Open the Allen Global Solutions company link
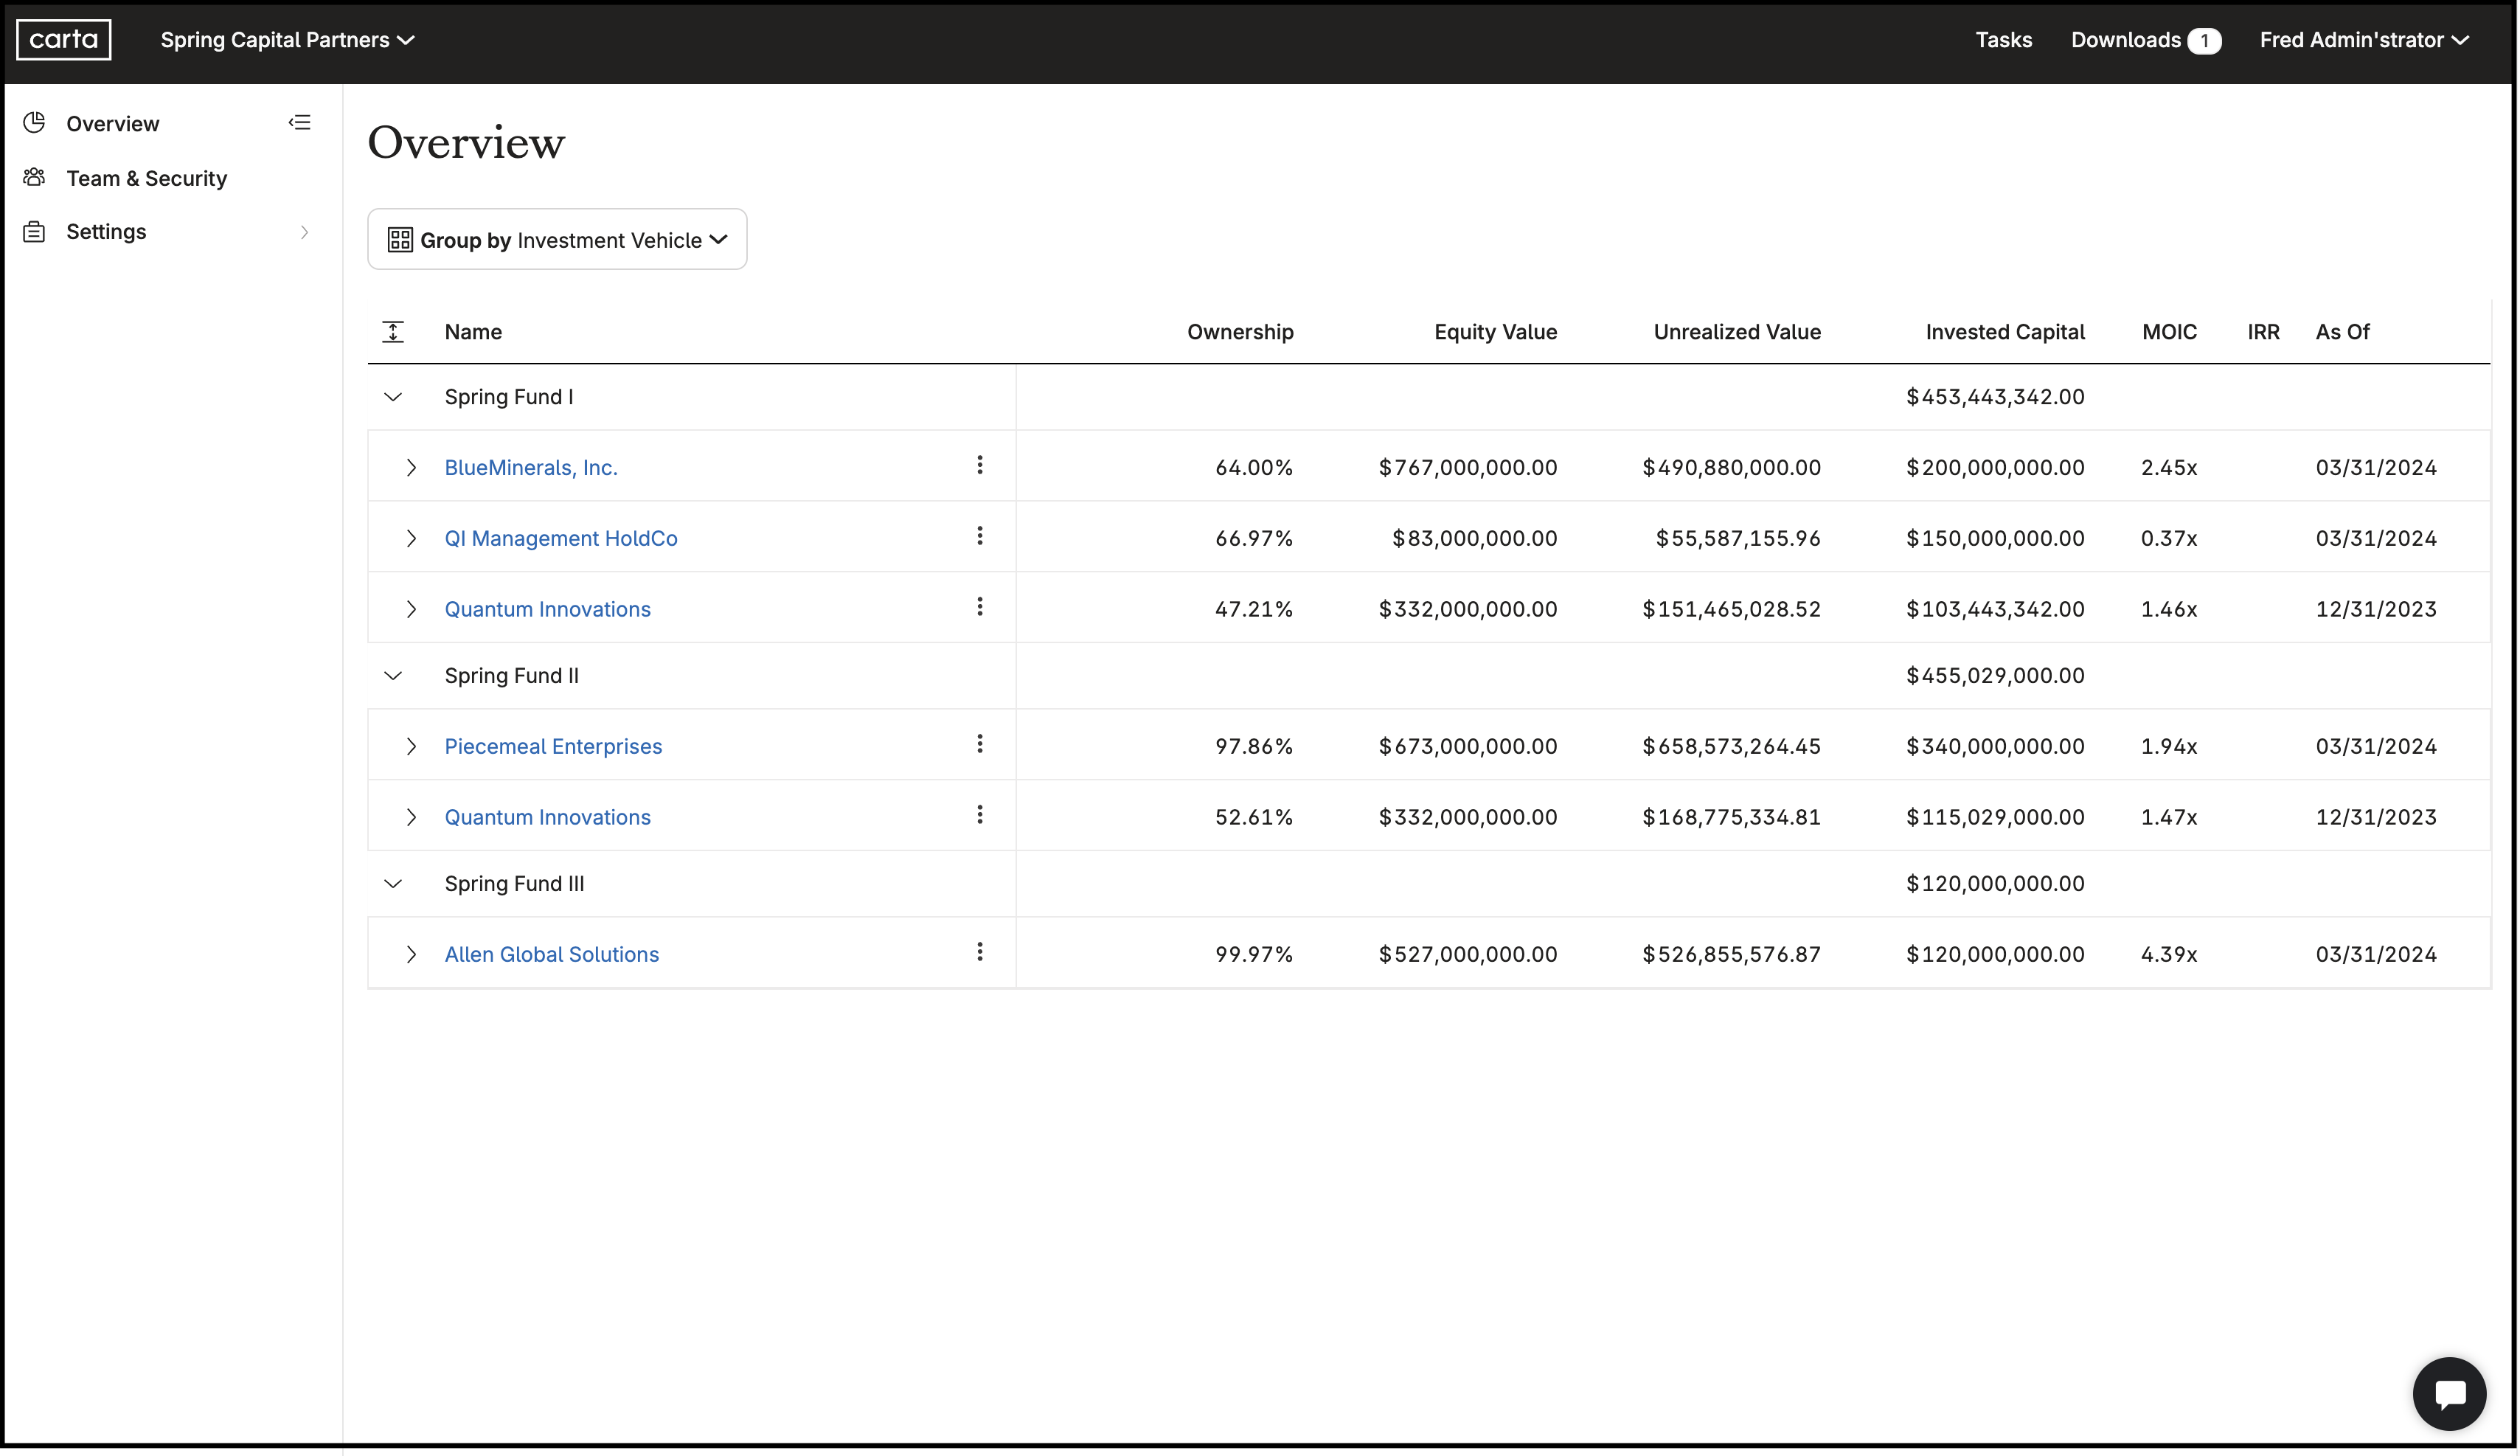2520x1456 pixels. 551,954
